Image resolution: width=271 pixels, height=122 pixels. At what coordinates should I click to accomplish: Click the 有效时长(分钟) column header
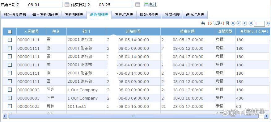(x=253, y=31)
